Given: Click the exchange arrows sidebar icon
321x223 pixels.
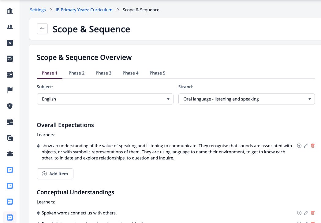Looking at the screenshot, I should pyautogui.click(x=9, y=59).
